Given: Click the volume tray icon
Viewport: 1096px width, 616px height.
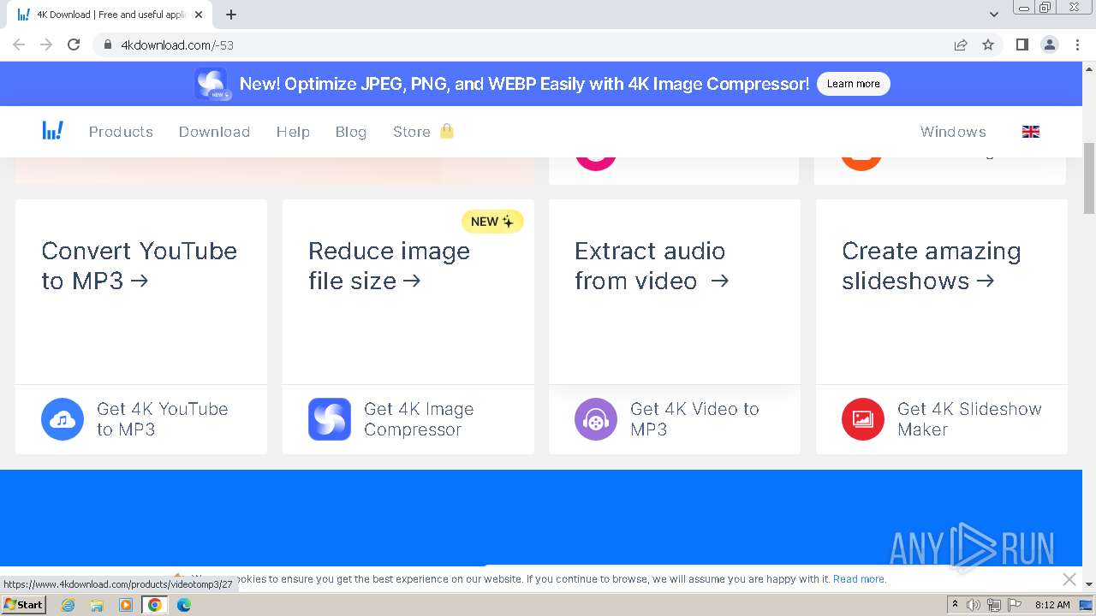Looking at the screenshot, I should tap(974, 605).
